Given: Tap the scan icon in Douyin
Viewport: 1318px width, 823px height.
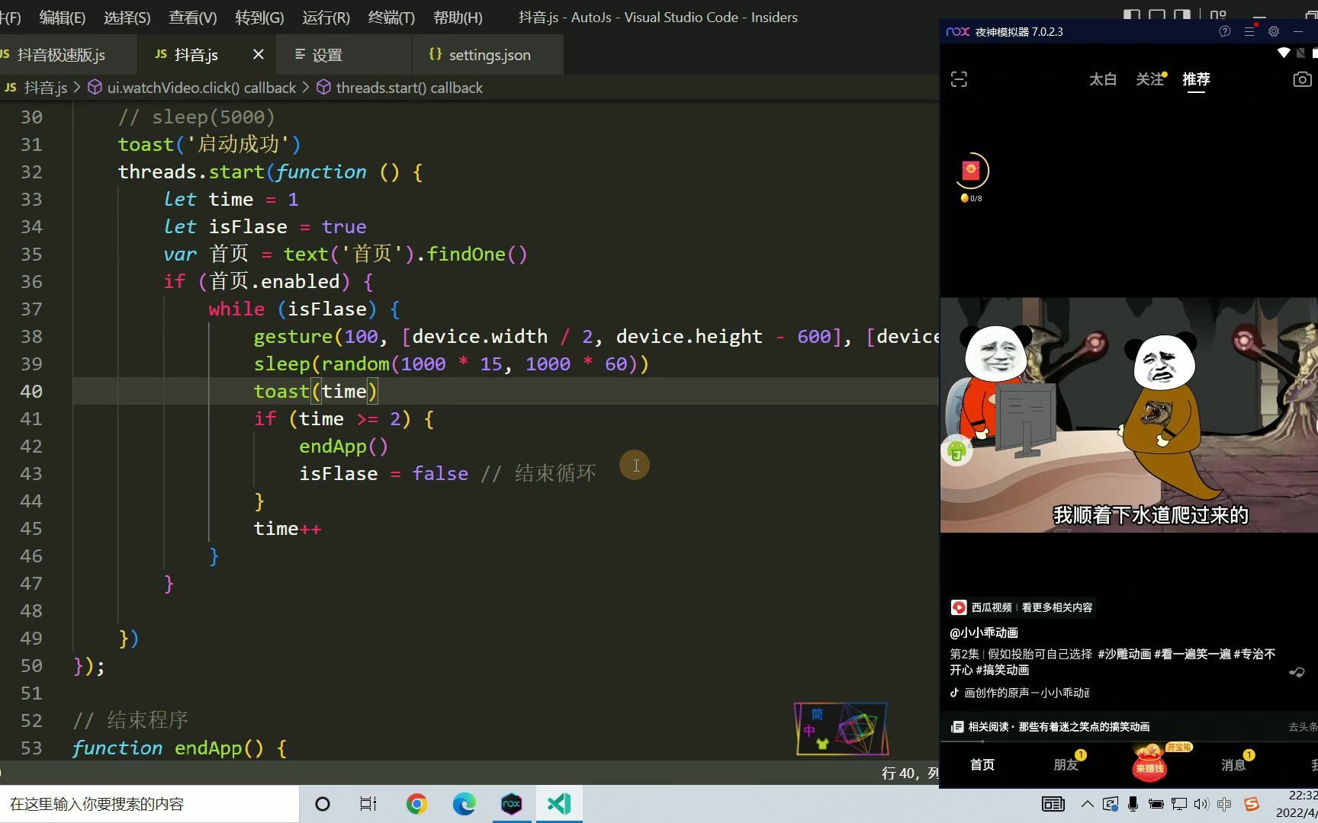Looking at the screenshot, I should point(959,79).
